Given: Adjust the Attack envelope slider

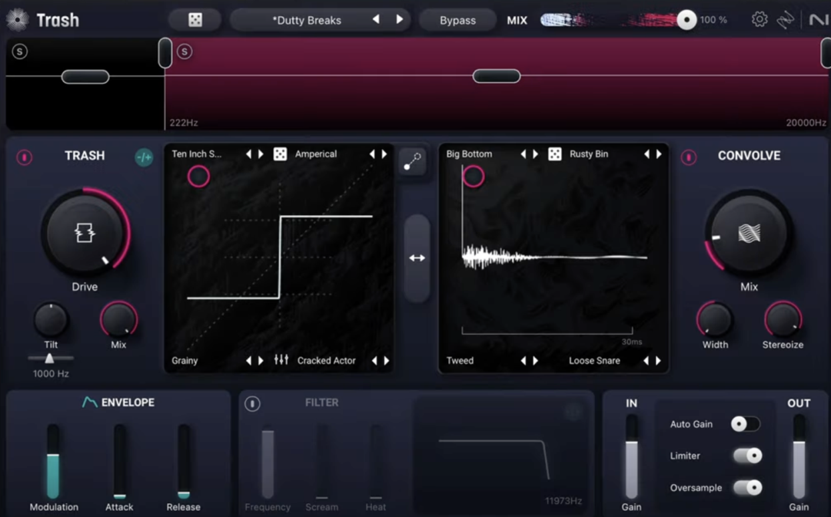Looking at the screenshot, I should [x=120, y=462].
